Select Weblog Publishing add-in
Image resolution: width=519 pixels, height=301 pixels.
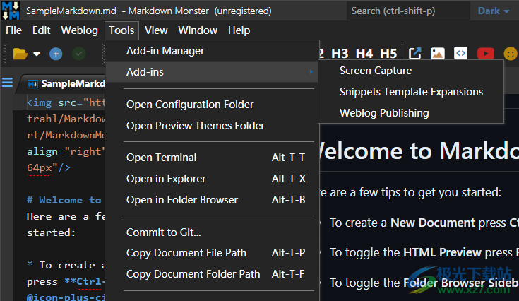point(411,113)
